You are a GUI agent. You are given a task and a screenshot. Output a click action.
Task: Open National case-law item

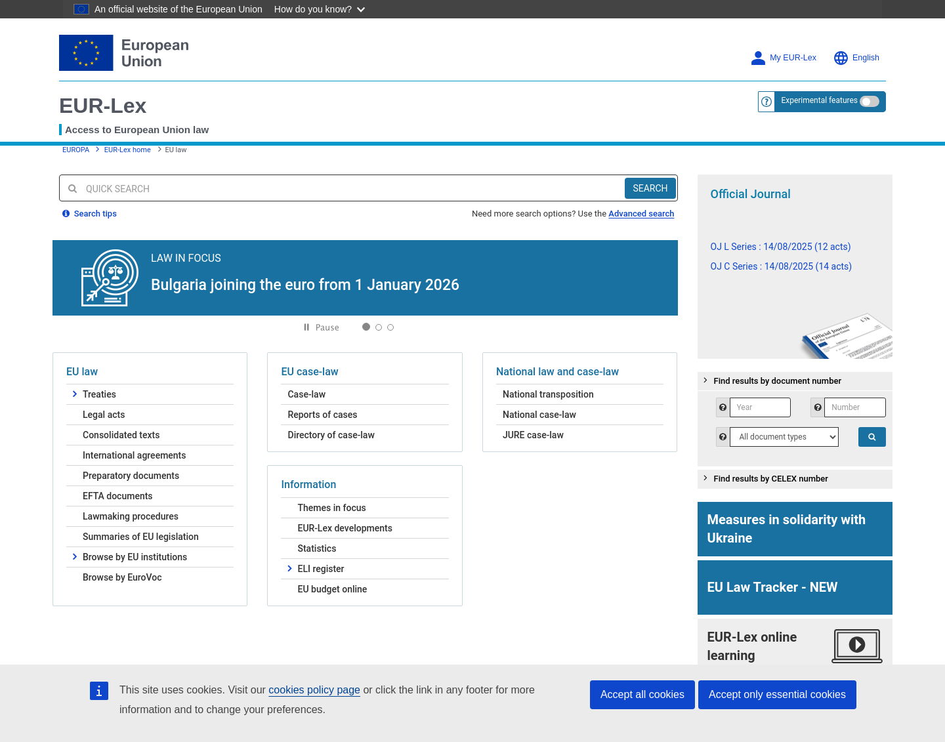539,415
